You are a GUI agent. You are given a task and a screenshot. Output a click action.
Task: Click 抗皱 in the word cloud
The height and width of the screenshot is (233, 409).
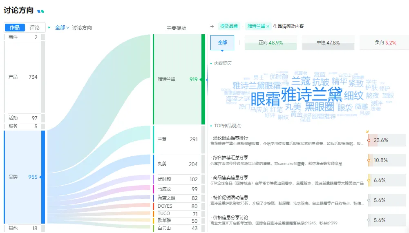point(321,82)
